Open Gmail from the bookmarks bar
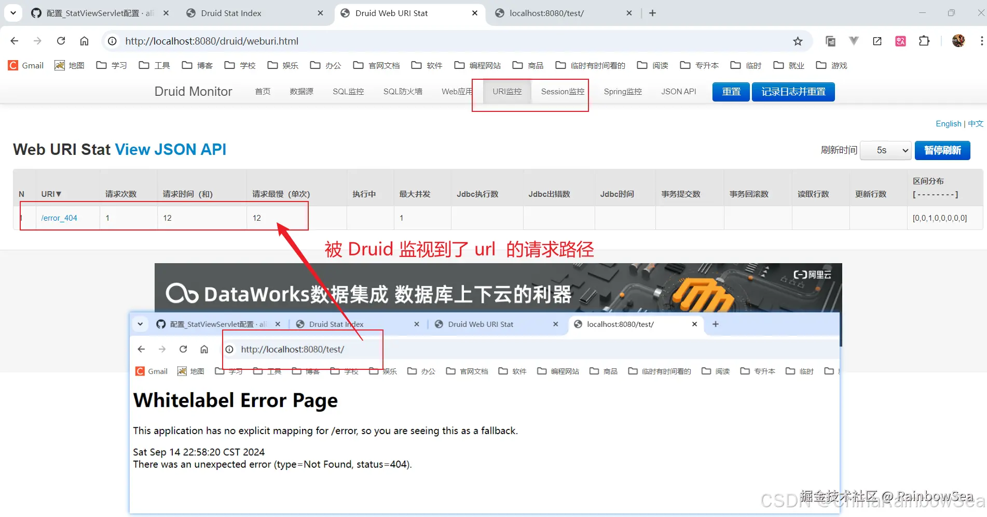The image size is (987, 517). 25,65
